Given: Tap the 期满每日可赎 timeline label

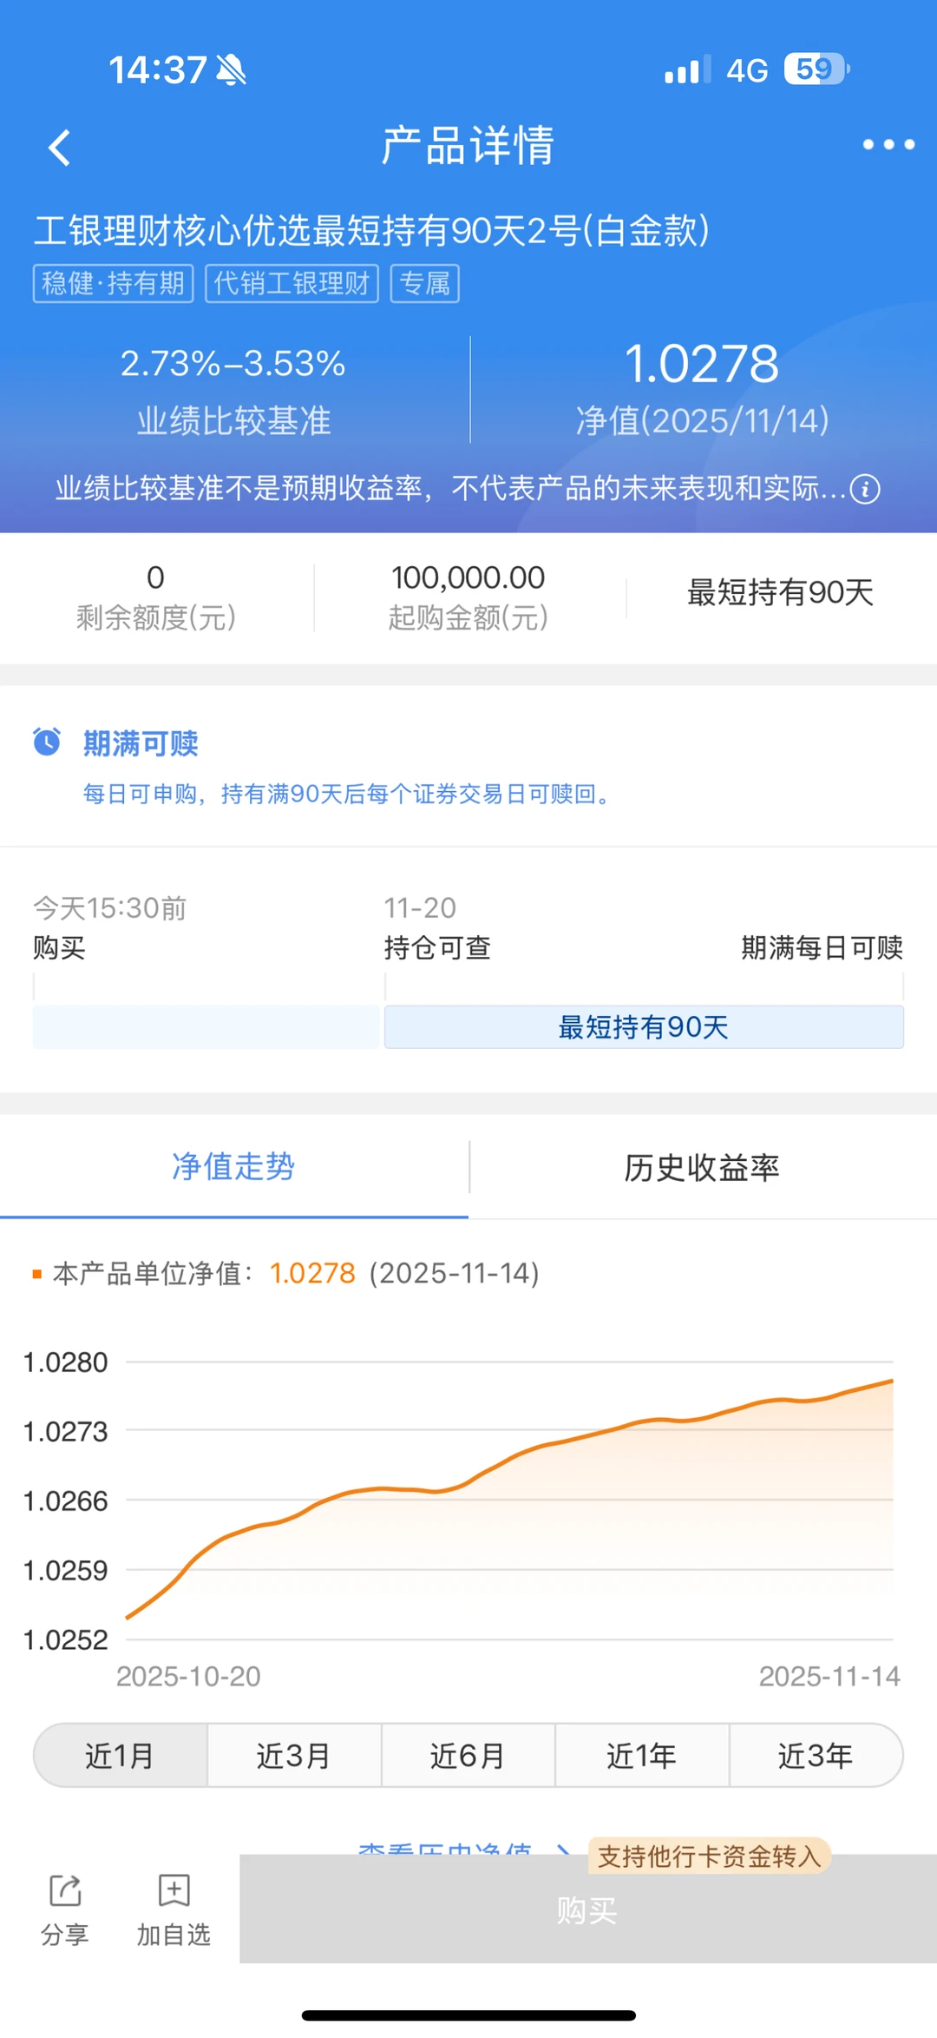Looking at the screenshot, I should (x=822, y=947).
